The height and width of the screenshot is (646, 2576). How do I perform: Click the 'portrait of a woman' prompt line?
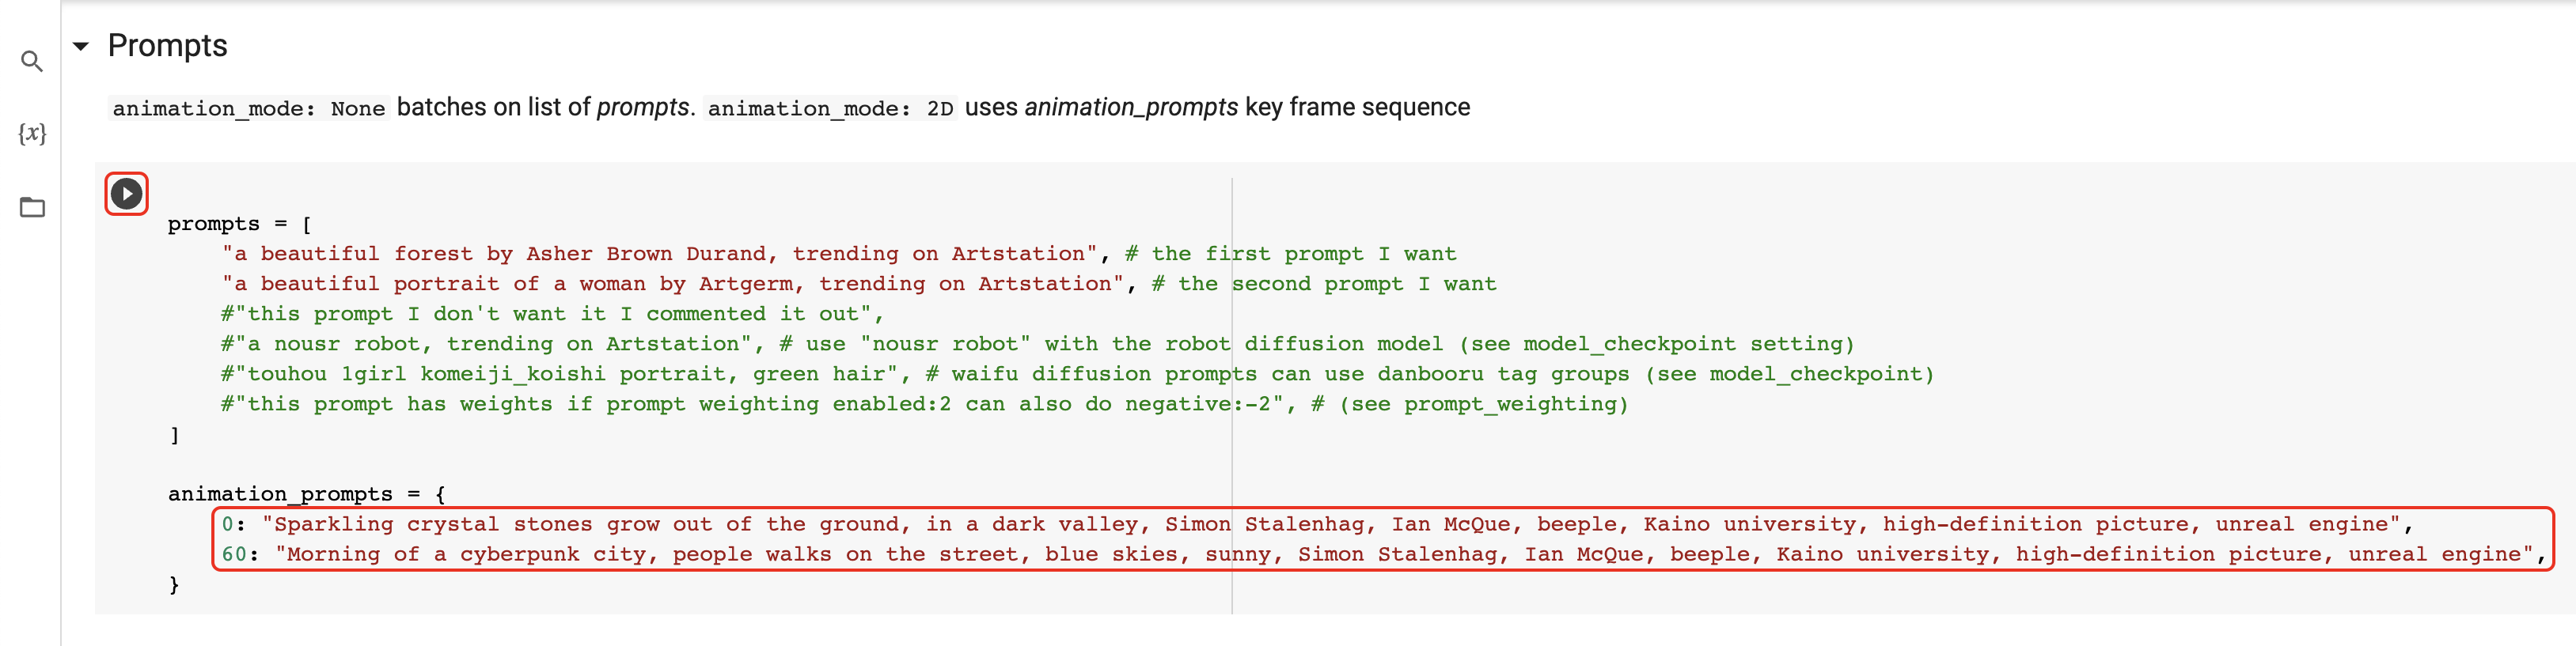859,284
